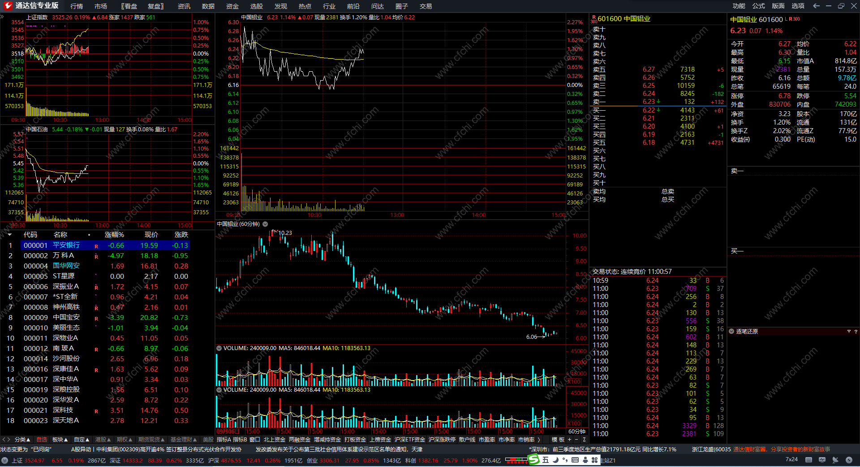Image resolution: width=860 pixels, height=467 pixels.
Task: Show more indicator tabs with the chevron
Action: coord(539,440)
